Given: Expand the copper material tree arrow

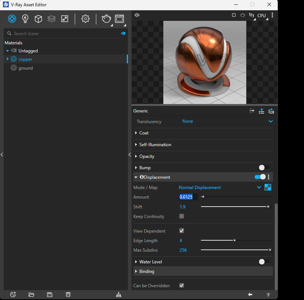Looking at the screenshot, I should pyautogui.click(x=8, y=59).
